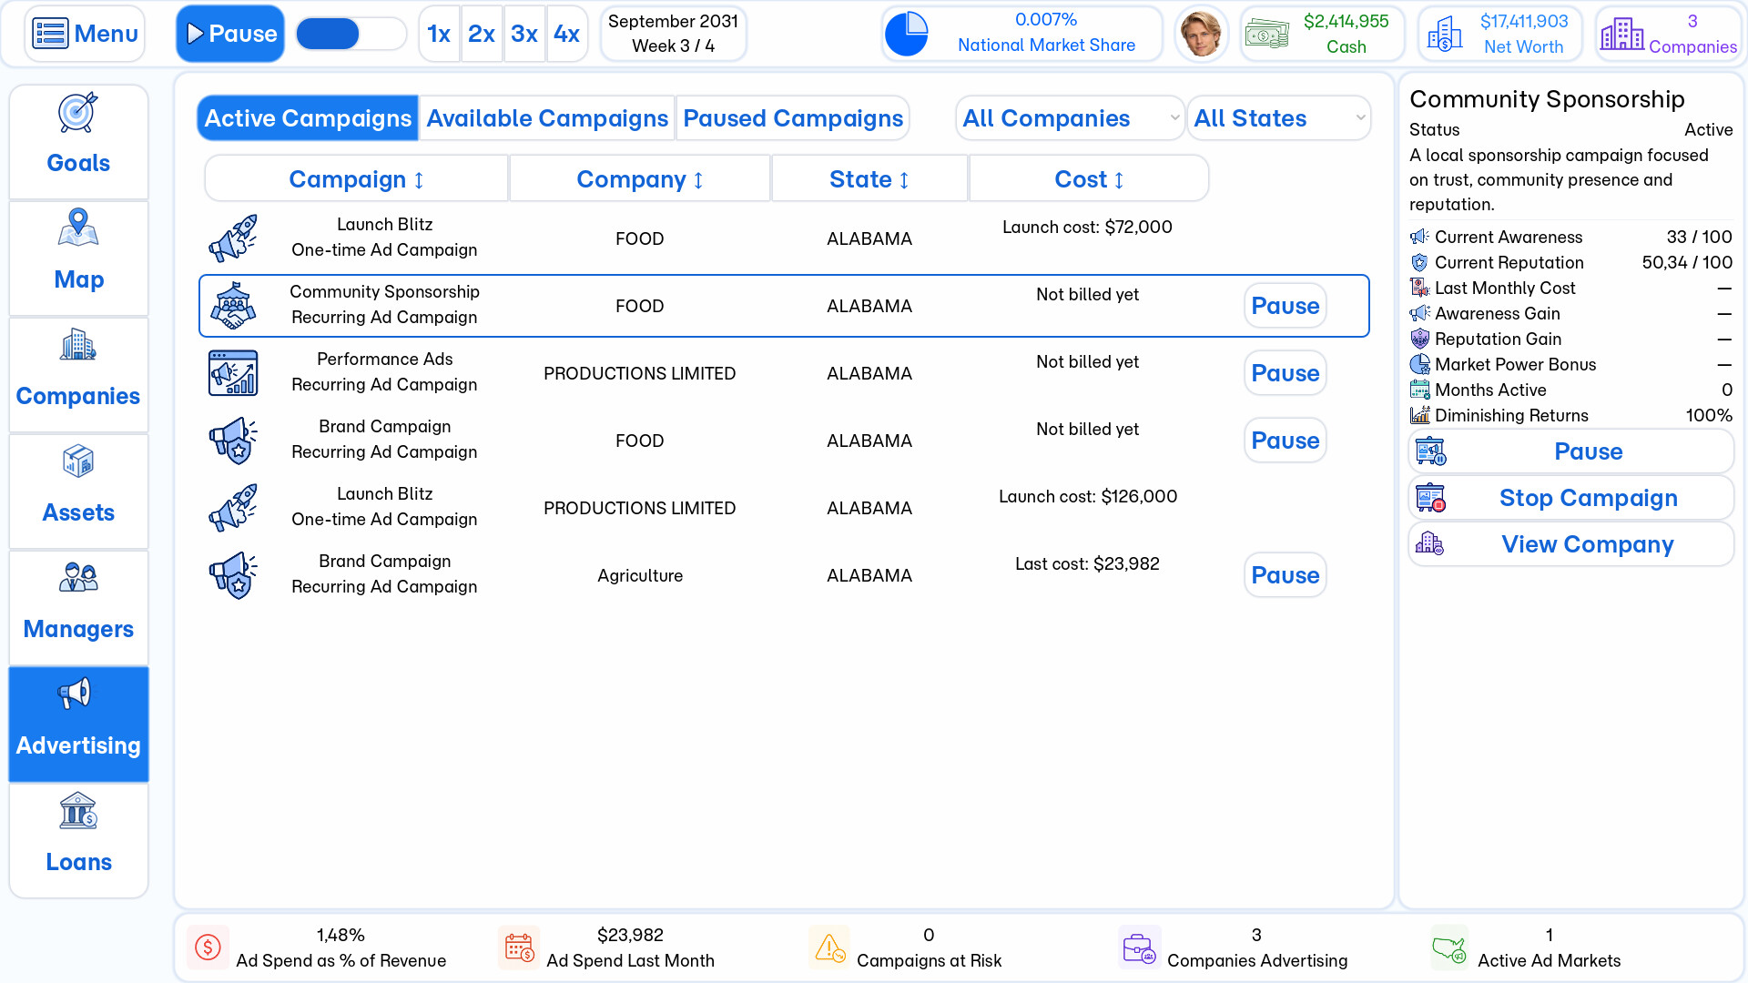1748x983 pixels.
Task: Open the All States dropdown
Action: tap(1278, 118)
